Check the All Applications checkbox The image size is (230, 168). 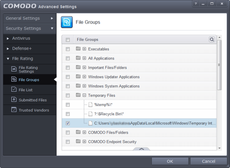pyautogui.click(x=68, y=58)
